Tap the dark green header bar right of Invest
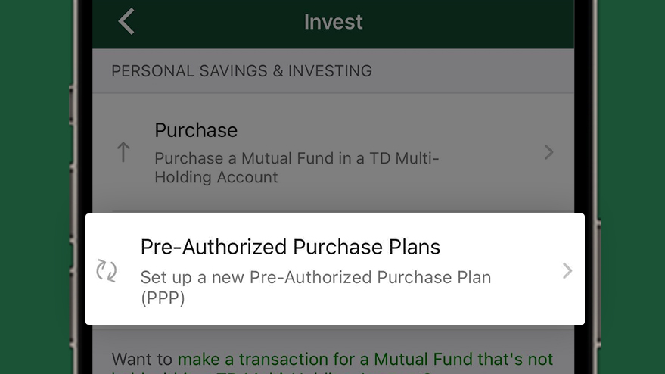 pyautogui.click(x=467, y=22)
